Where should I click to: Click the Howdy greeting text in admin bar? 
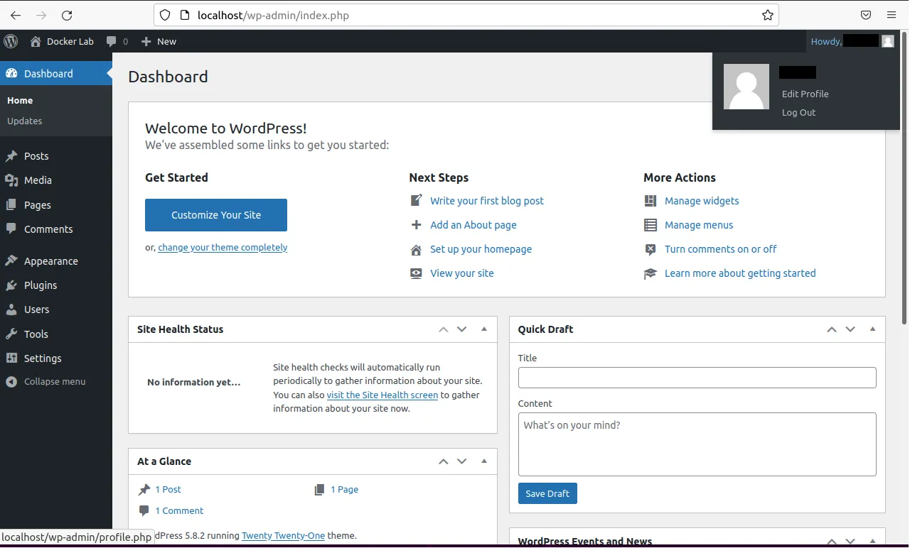[x=825, y=41]
